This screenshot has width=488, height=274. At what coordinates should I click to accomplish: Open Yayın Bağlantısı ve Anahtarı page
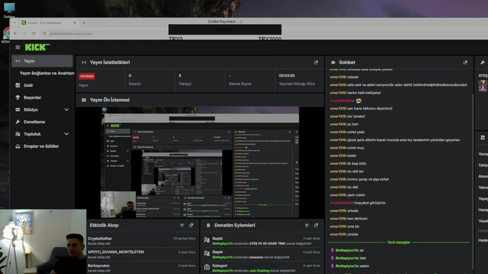tap(47, 73)
